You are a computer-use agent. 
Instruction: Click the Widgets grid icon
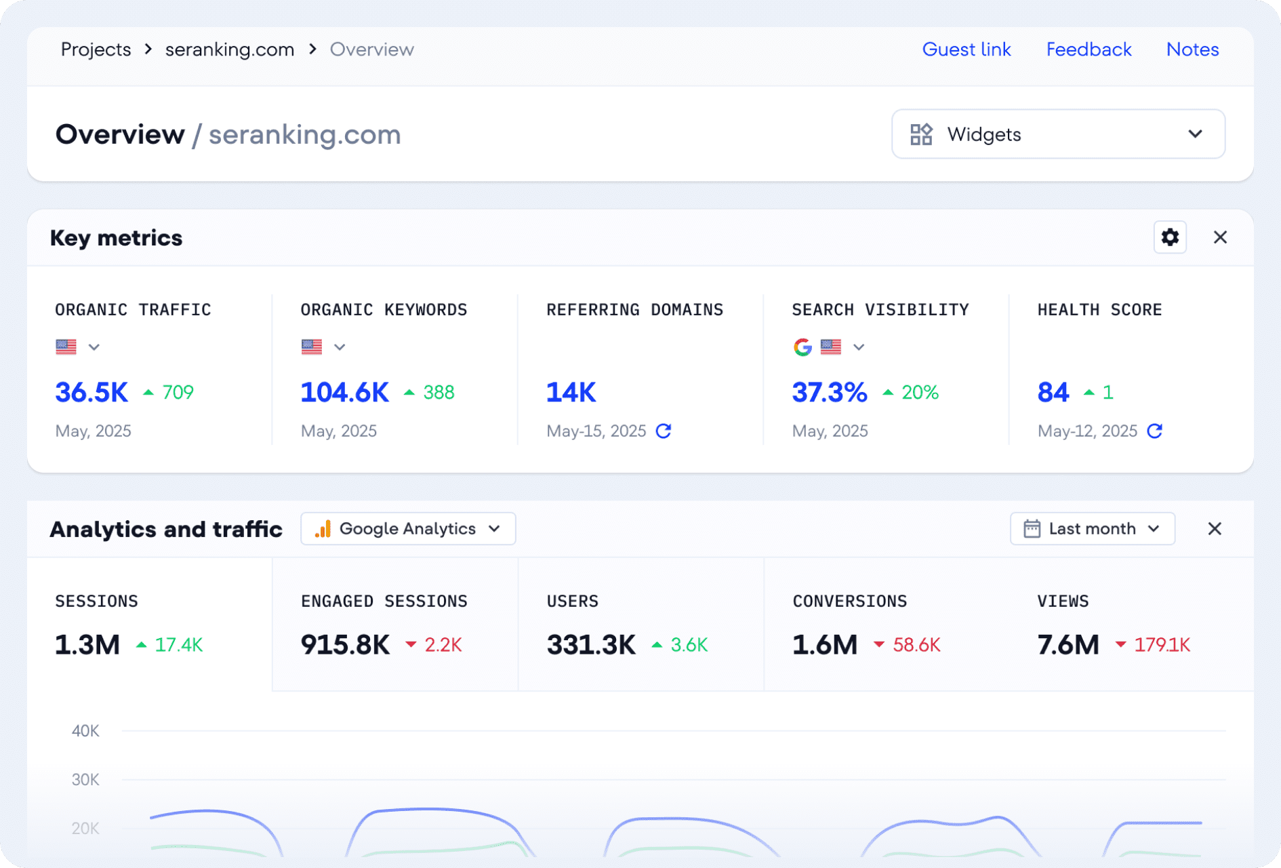921,134
